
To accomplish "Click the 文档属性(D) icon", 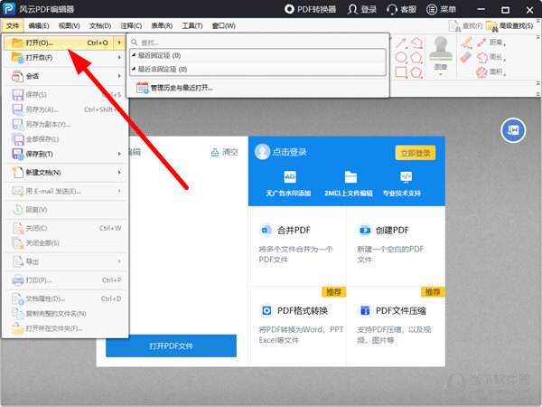I will (18, 298).
